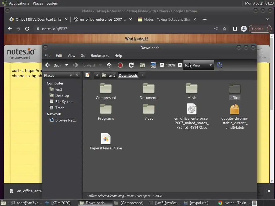Open What is notes.io link
The height and width of the screenshot is (206, 275).
coord(137,39)
